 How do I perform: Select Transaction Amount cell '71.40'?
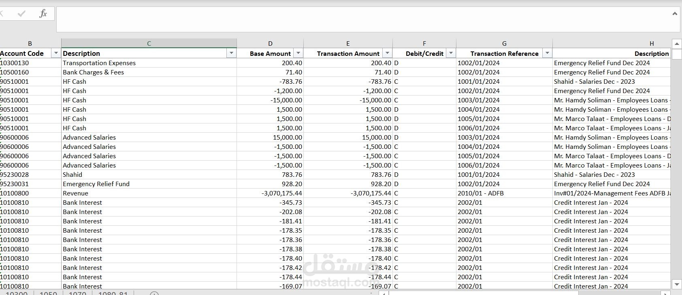pyautogui.click(x=348, y=72)
